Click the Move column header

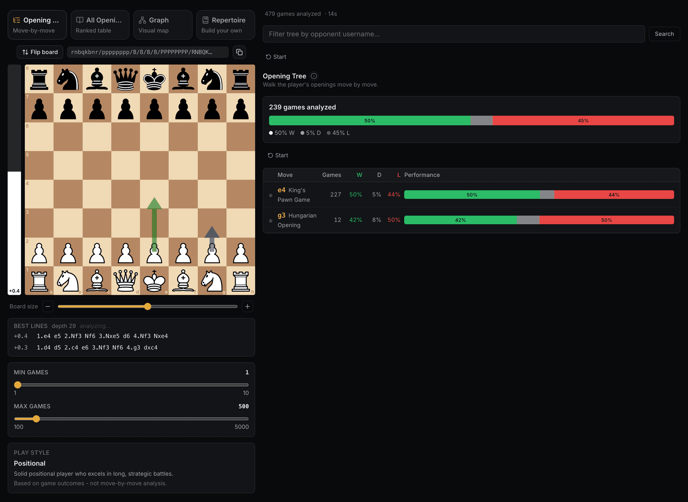pos(285,175)
